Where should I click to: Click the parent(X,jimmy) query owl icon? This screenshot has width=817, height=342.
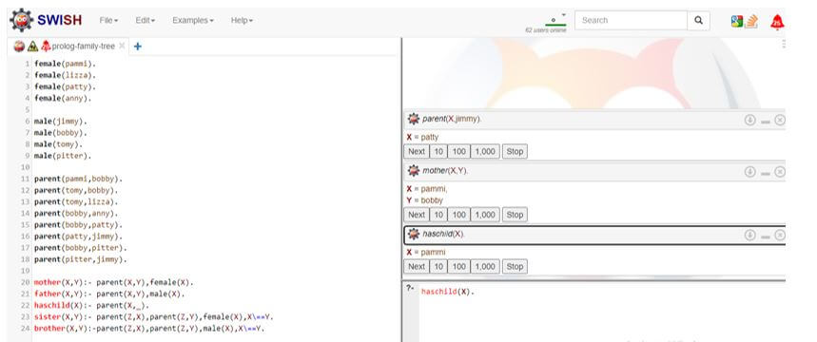pyautogui.click(x=413, y=119)
